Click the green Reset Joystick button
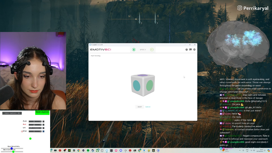Viewport: 272px width, 153px height. click(x=42, y=113)
